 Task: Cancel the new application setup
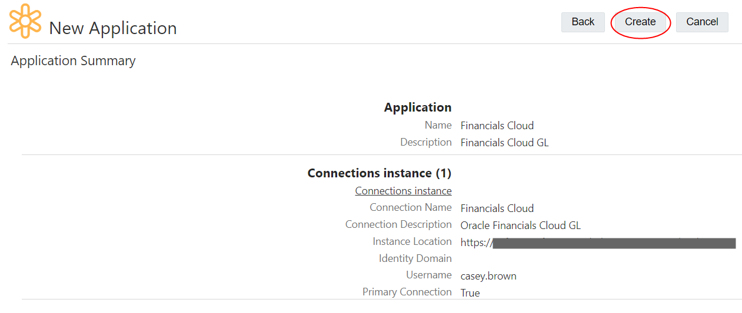click(702, 22)
